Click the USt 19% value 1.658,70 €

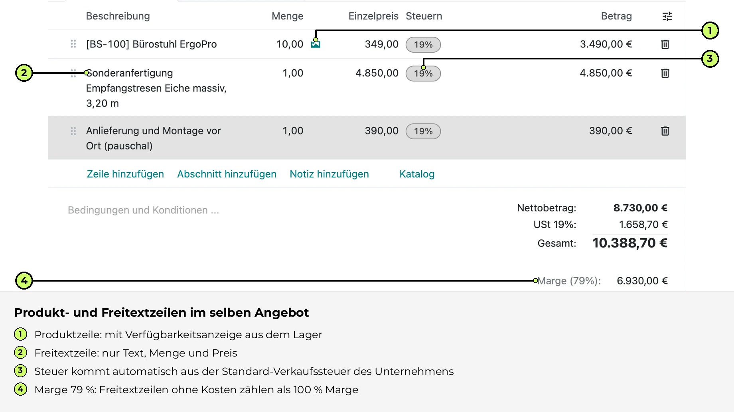643,225
